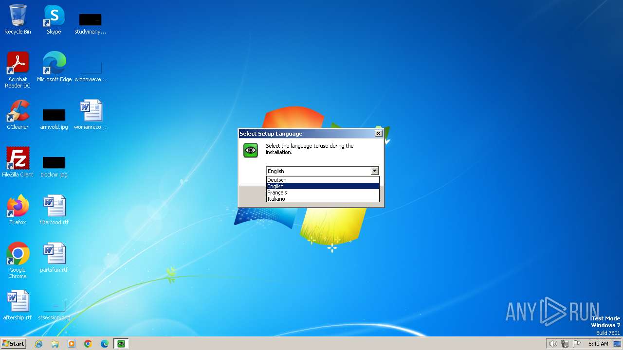Choose English in the language list
This screenshot has height=350, width=623.
323,186
